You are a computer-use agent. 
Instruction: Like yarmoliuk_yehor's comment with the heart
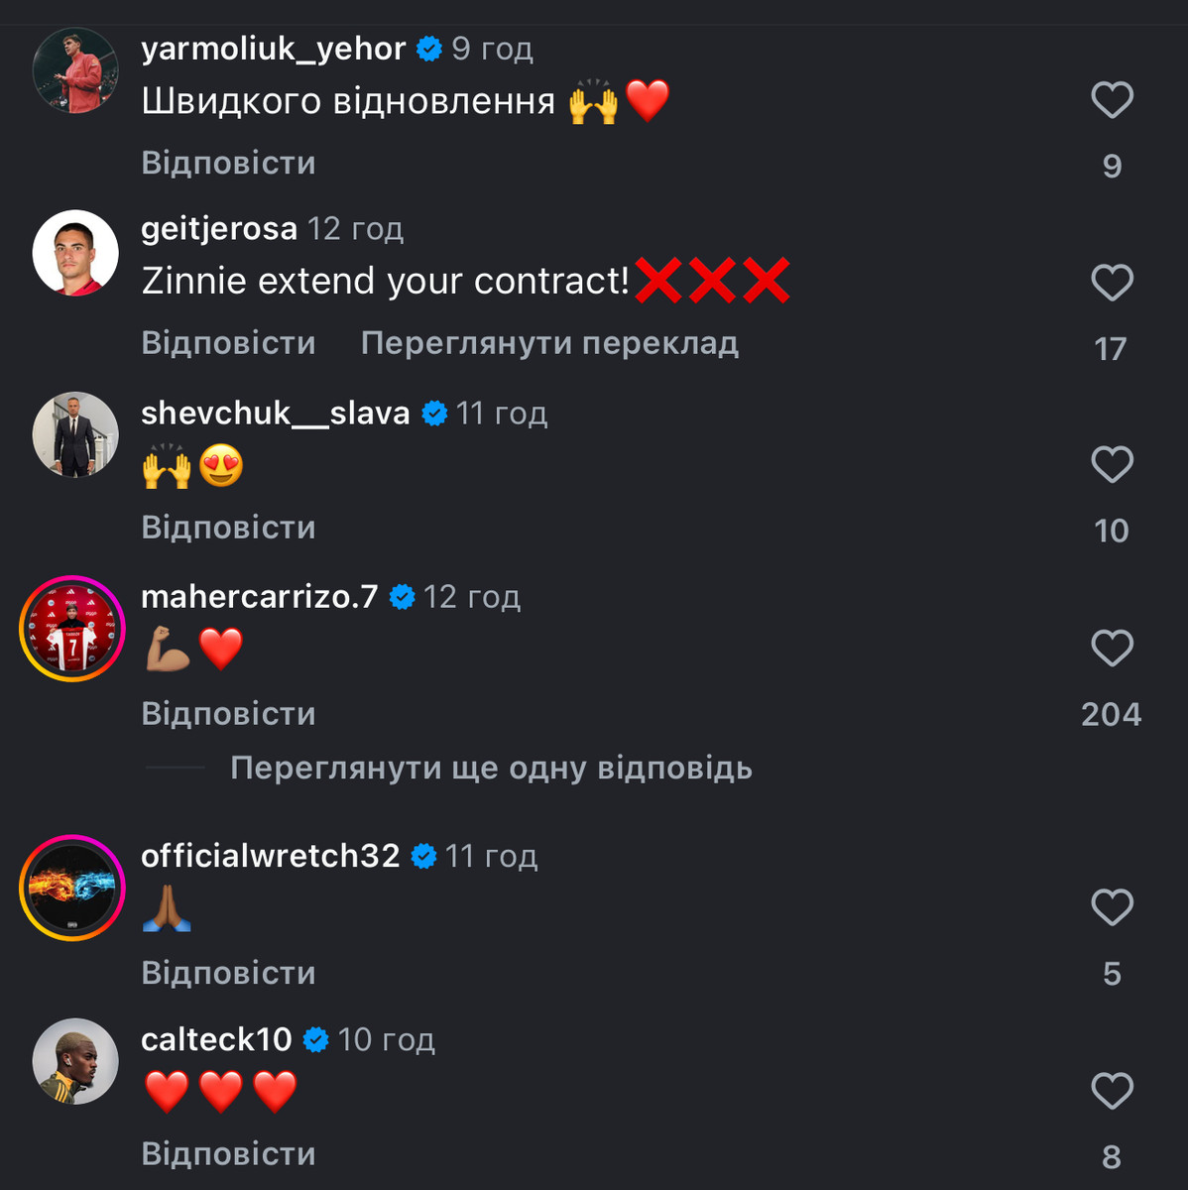point(1112,100)
